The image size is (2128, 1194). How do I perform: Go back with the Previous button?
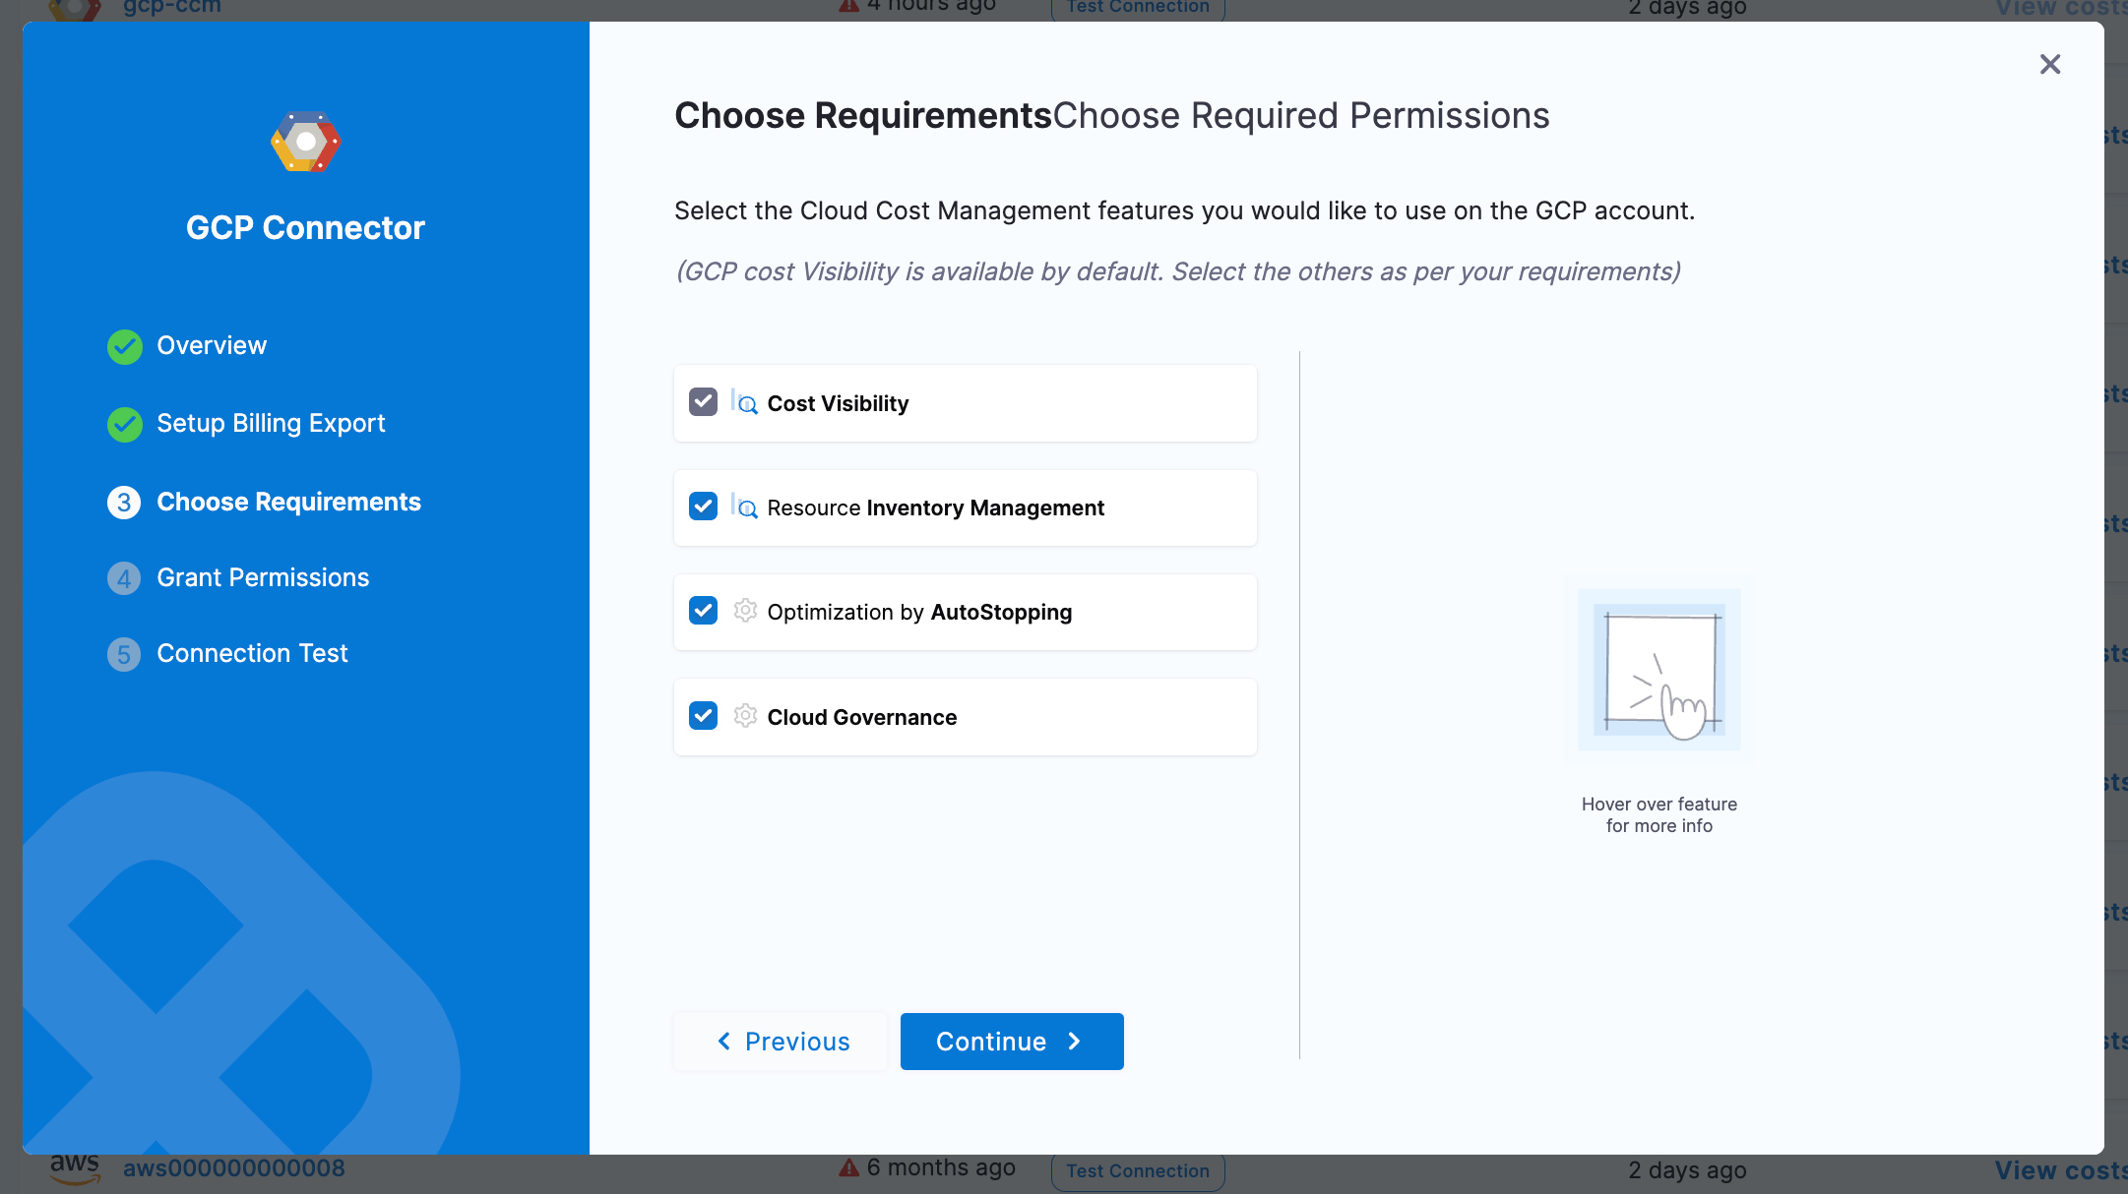[782, 1042]
